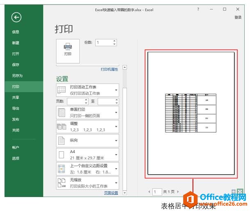This screenshot has width=250, height=211.
Task: Open the 打印机属性 link
Action: [109, 70]
